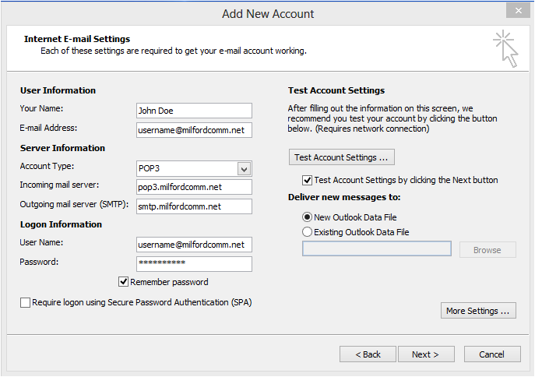
Task: Click the Add New Account title text
Action: [268, 14]
